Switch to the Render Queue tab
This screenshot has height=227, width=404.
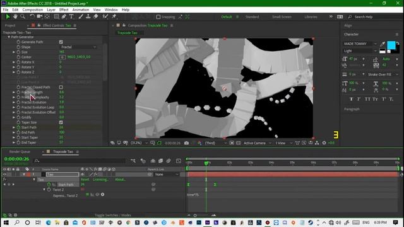[20, 152]
